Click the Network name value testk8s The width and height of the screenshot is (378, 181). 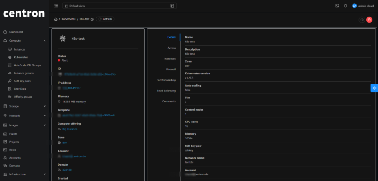point(189,162)
